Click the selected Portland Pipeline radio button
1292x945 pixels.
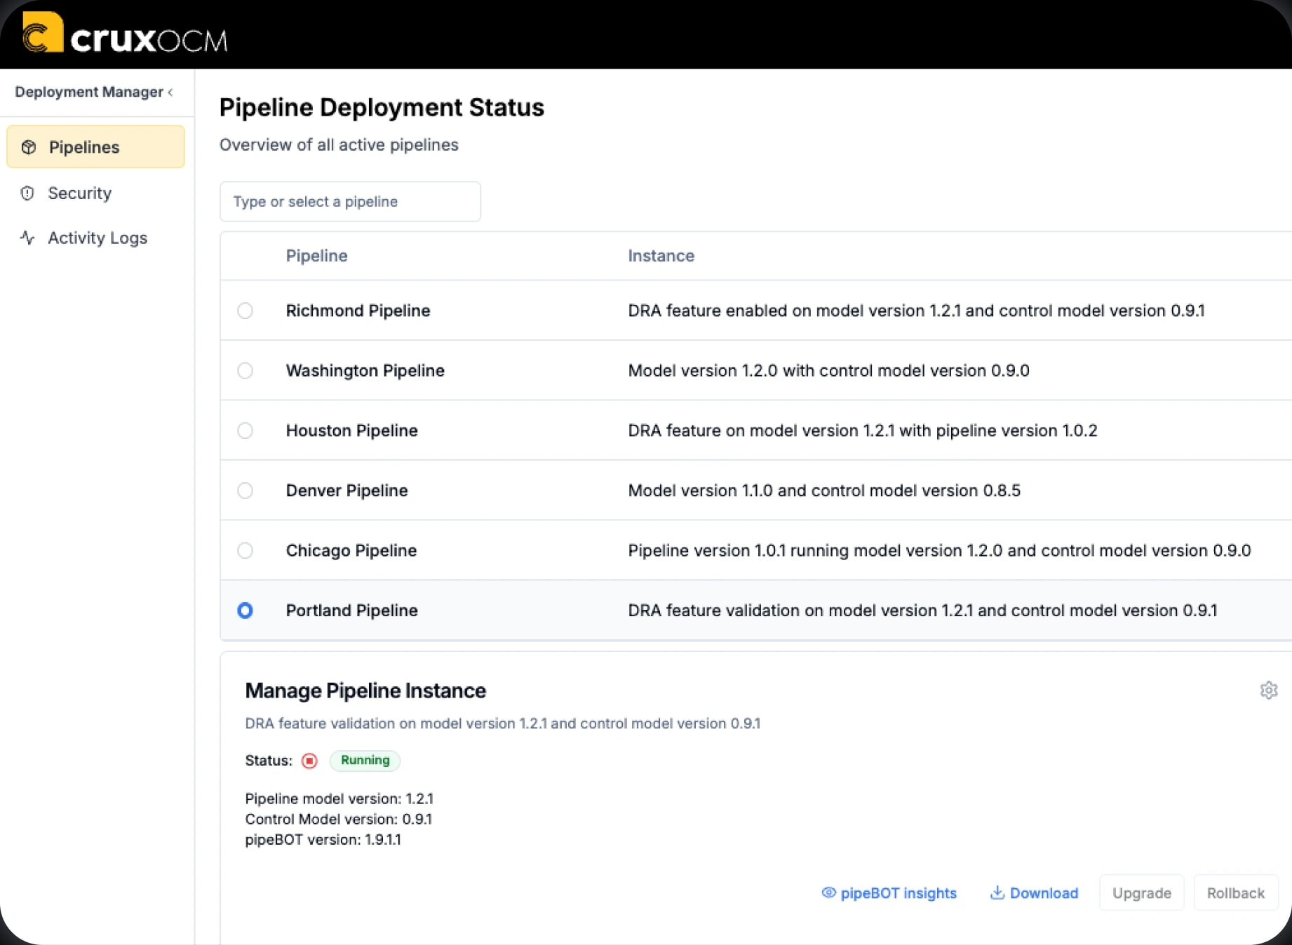(x=245, y=611)
